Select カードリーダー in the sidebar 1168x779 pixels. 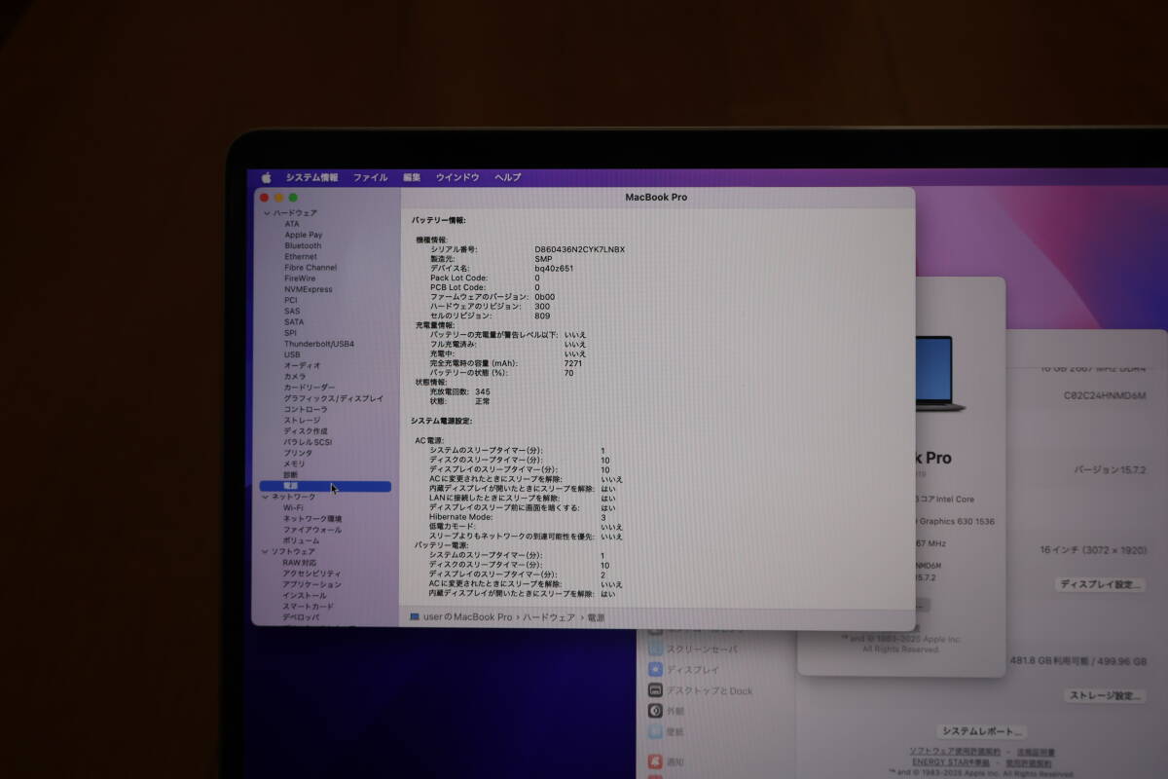coord(310,387)
